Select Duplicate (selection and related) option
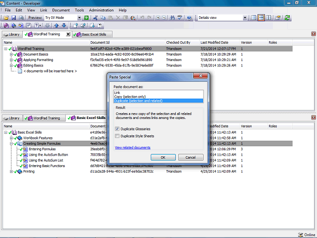Viewport: 317px width, 238px height. tap(158, 101)
